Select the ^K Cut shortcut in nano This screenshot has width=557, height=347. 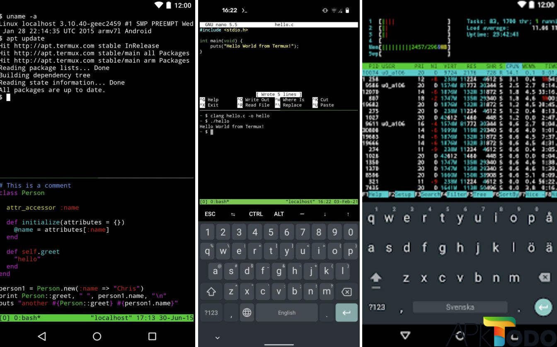(320, 100)
